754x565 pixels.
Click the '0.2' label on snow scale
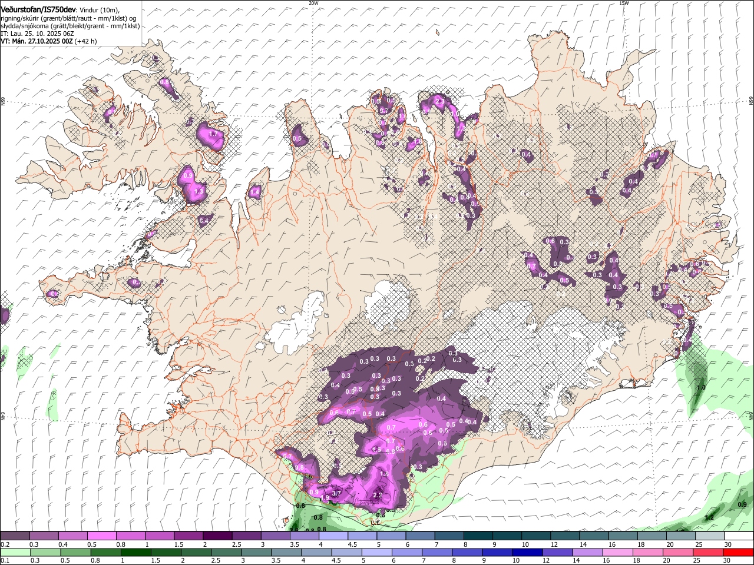pyautogui.click(x=5, y=544)
